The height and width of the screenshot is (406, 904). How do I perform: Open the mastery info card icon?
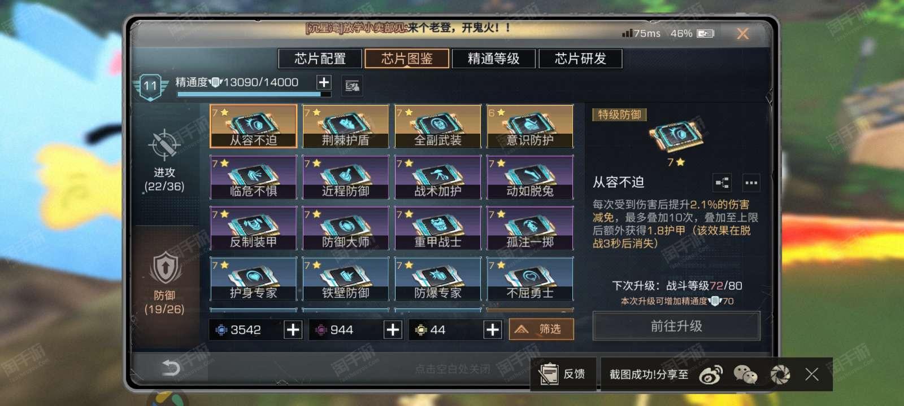coord(352,86)
